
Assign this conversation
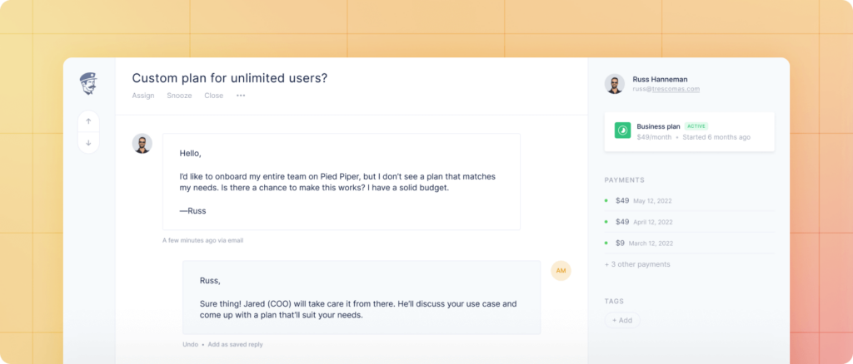pos(143,96)
